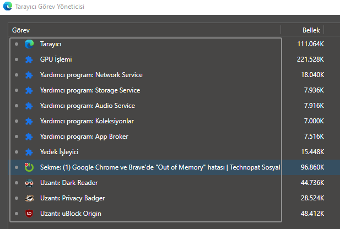Sort processes by the Bellek column header
This screenshot has width=340, height=229.
pyautogui.click(x=311, y=30)
